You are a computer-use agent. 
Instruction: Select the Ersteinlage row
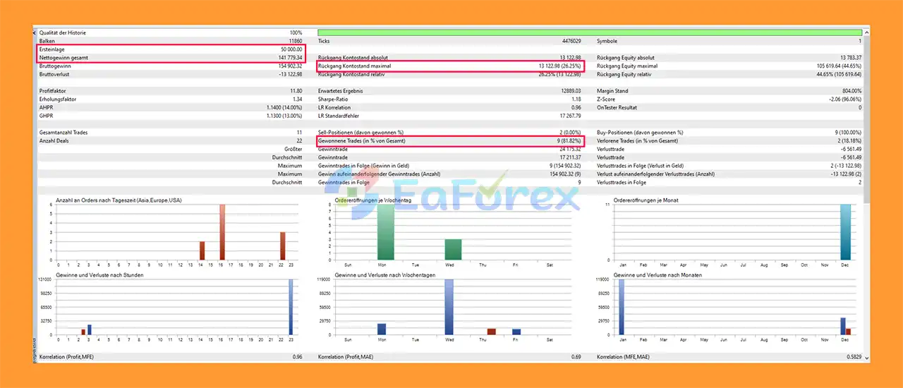[x=171, y=49]
